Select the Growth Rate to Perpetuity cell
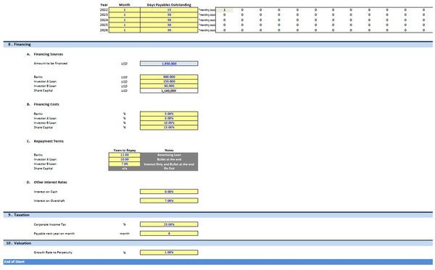Image resolution: width=435 pixels, height=270 pixels. tap(169, 253)
